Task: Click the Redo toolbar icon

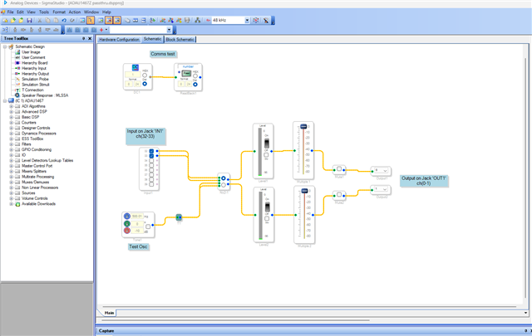Action: coord(72,20)
